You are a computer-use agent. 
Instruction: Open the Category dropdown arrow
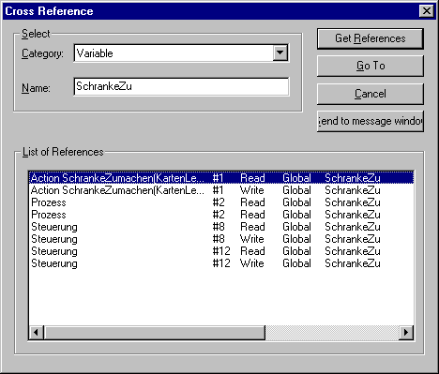(x=280, y=52)
